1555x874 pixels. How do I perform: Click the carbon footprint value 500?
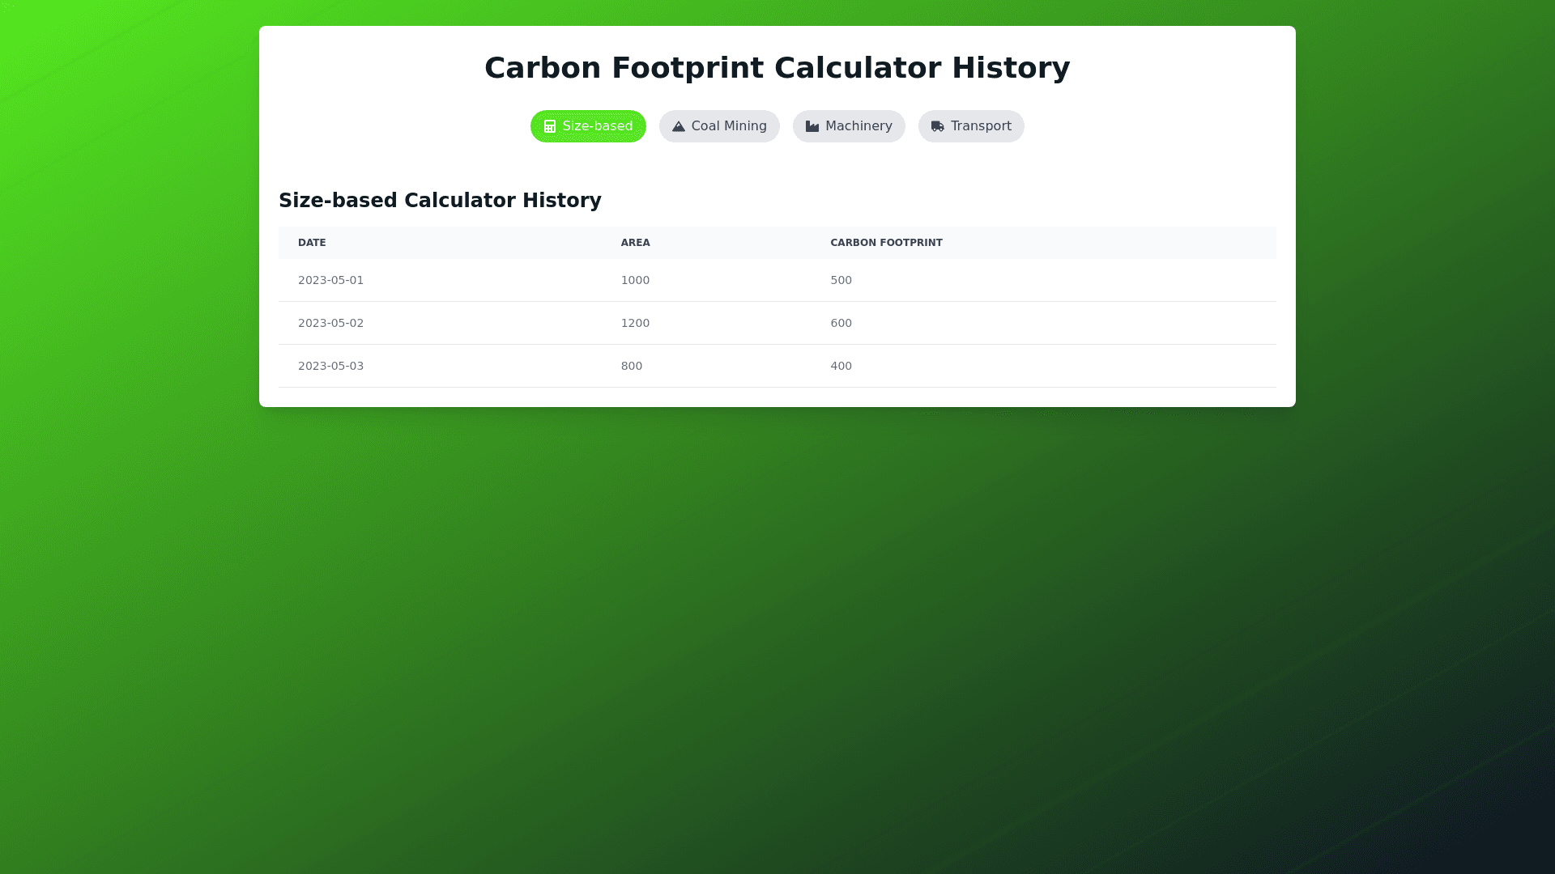841,280
